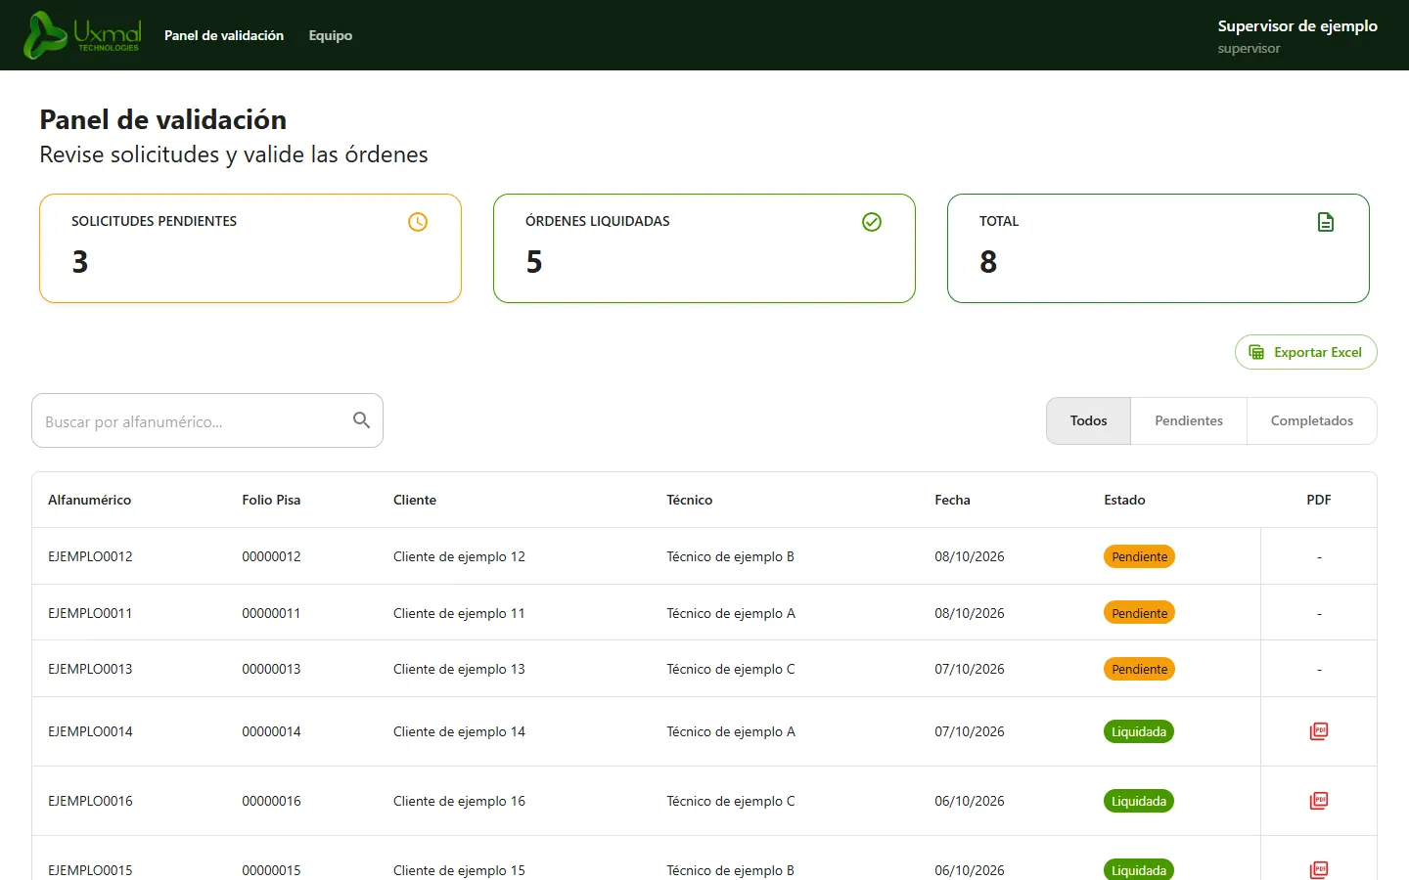
Task: Open the PDF for EJEMPLO0016
Action: click(x=1319, y=801)
